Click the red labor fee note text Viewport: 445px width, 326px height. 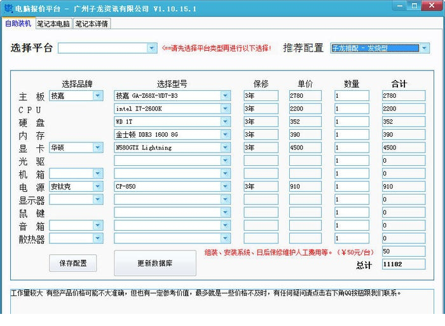coord(289,252)
